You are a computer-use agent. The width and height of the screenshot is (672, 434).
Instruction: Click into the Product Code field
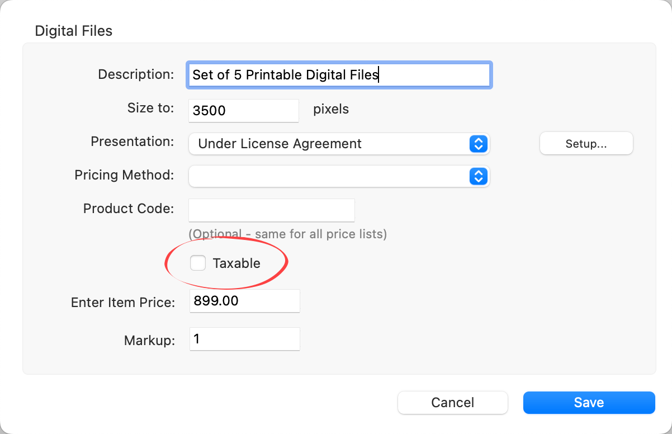coord(272,210)
